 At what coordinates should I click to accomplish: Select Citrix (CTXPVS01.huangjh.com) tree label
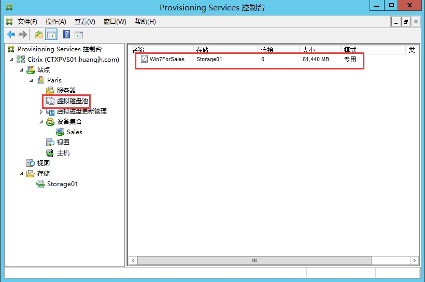pos(73,60)
